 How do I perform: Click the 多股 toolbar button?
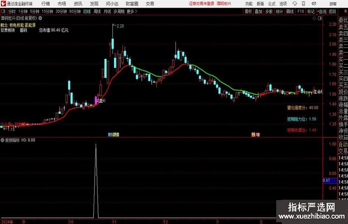click(269, 11)
